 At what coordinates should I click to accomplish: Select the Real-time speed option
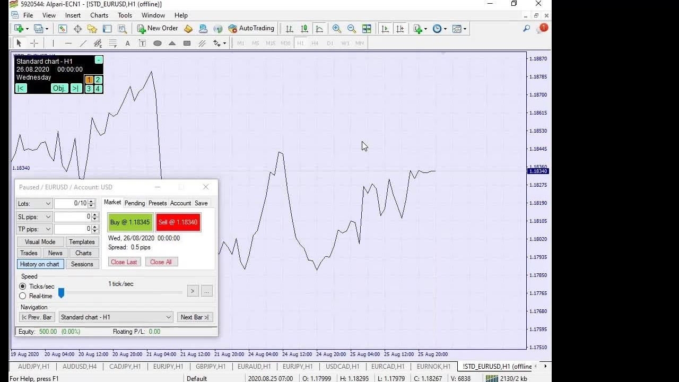pyautogui.click(x=23, y=296)
